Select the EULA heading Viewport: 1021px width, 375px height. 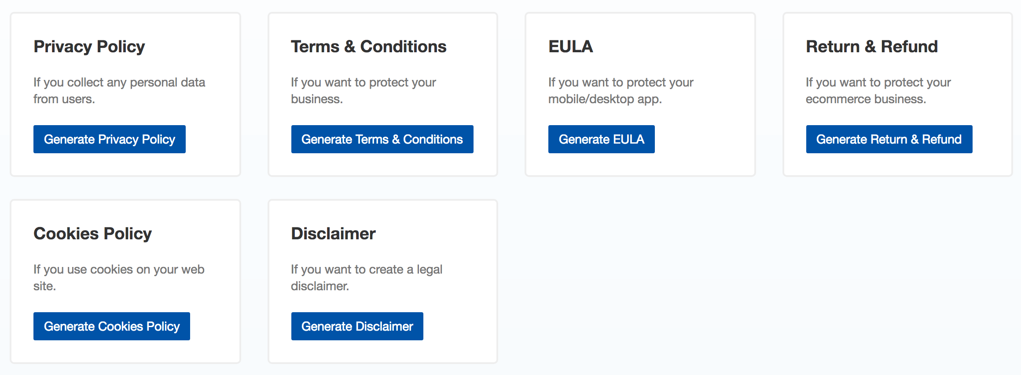click(x=570, y=47)
